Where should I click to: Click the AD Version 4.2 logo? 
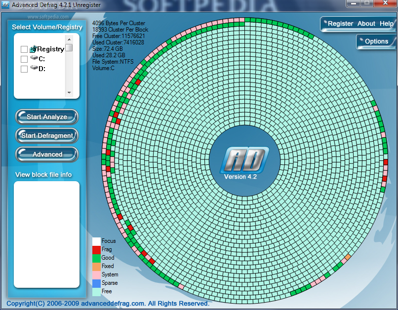pos(245,162)
